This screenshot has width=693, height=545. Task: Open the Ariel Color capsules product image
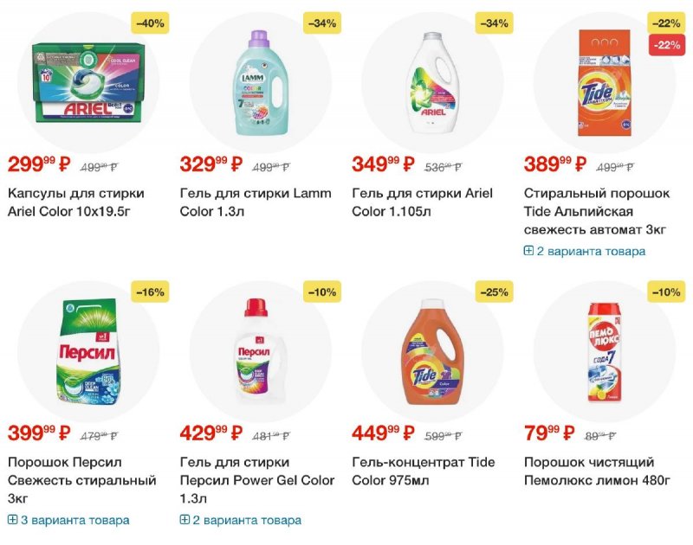(87, 82)
